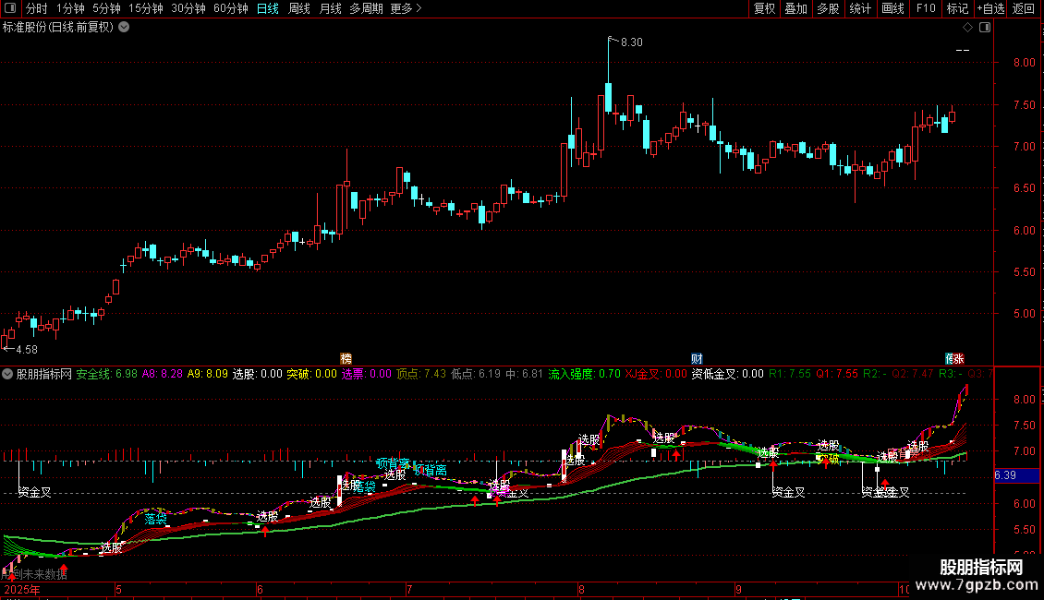Viewport: 1044px width, 600px height.
Task: Click the 复权 button
Action: coord(764,8)
